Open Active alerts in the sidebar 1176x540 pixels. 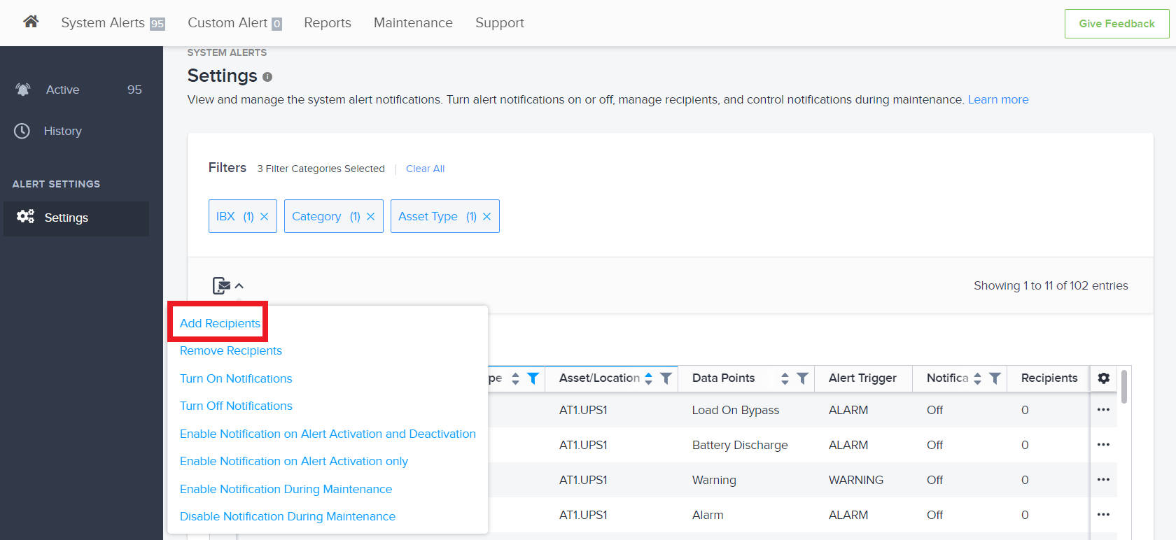tap(76, 90)
